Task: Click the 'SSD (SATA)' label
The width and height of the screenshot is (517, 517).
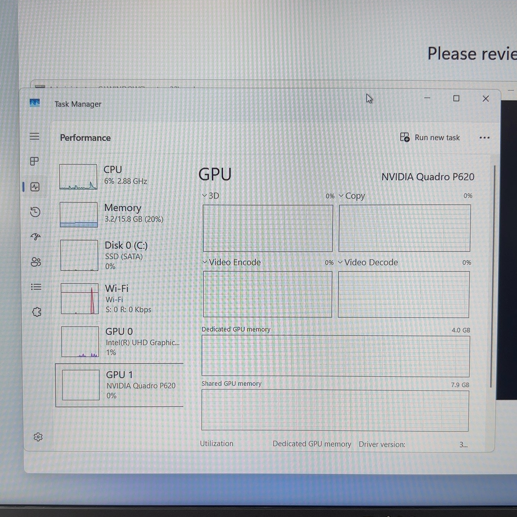Action: point(124,256)
